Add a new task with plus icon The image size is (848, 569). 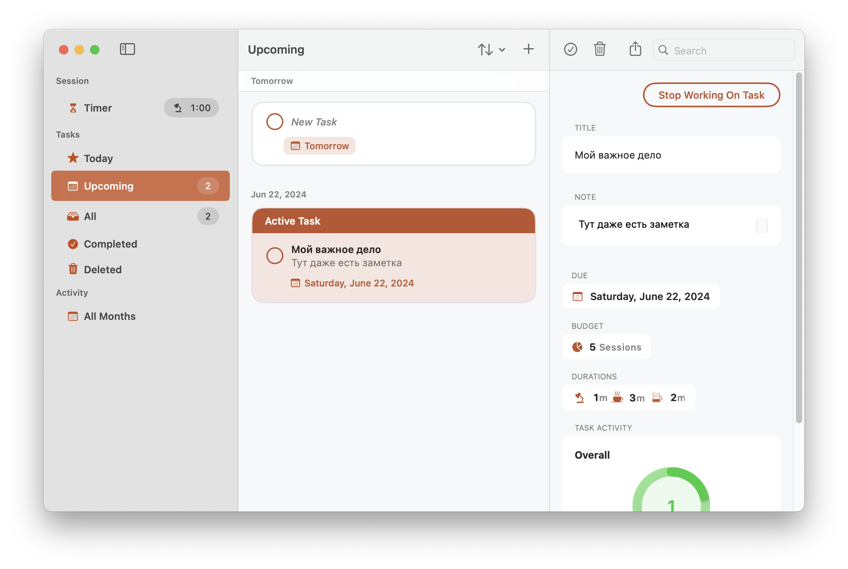tap(528, 49)
